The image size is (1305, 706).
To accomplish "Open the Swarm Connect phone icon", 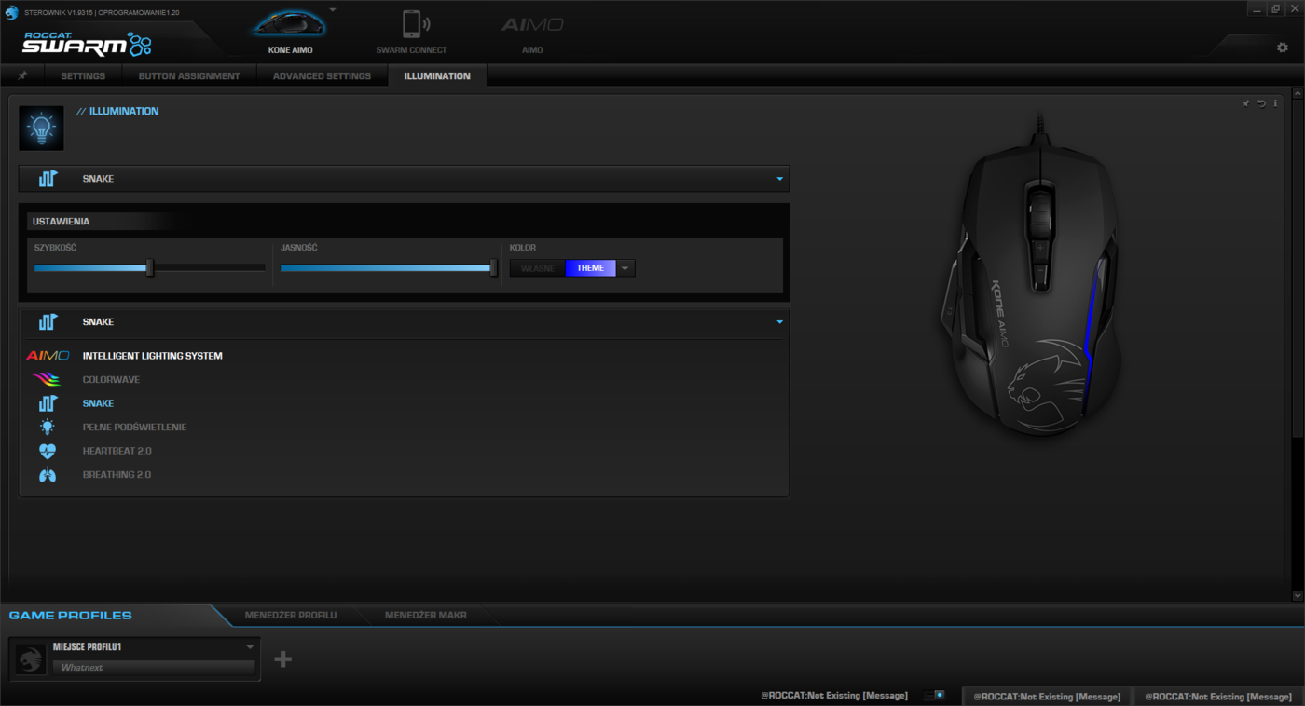I will (x=411, y=25).
